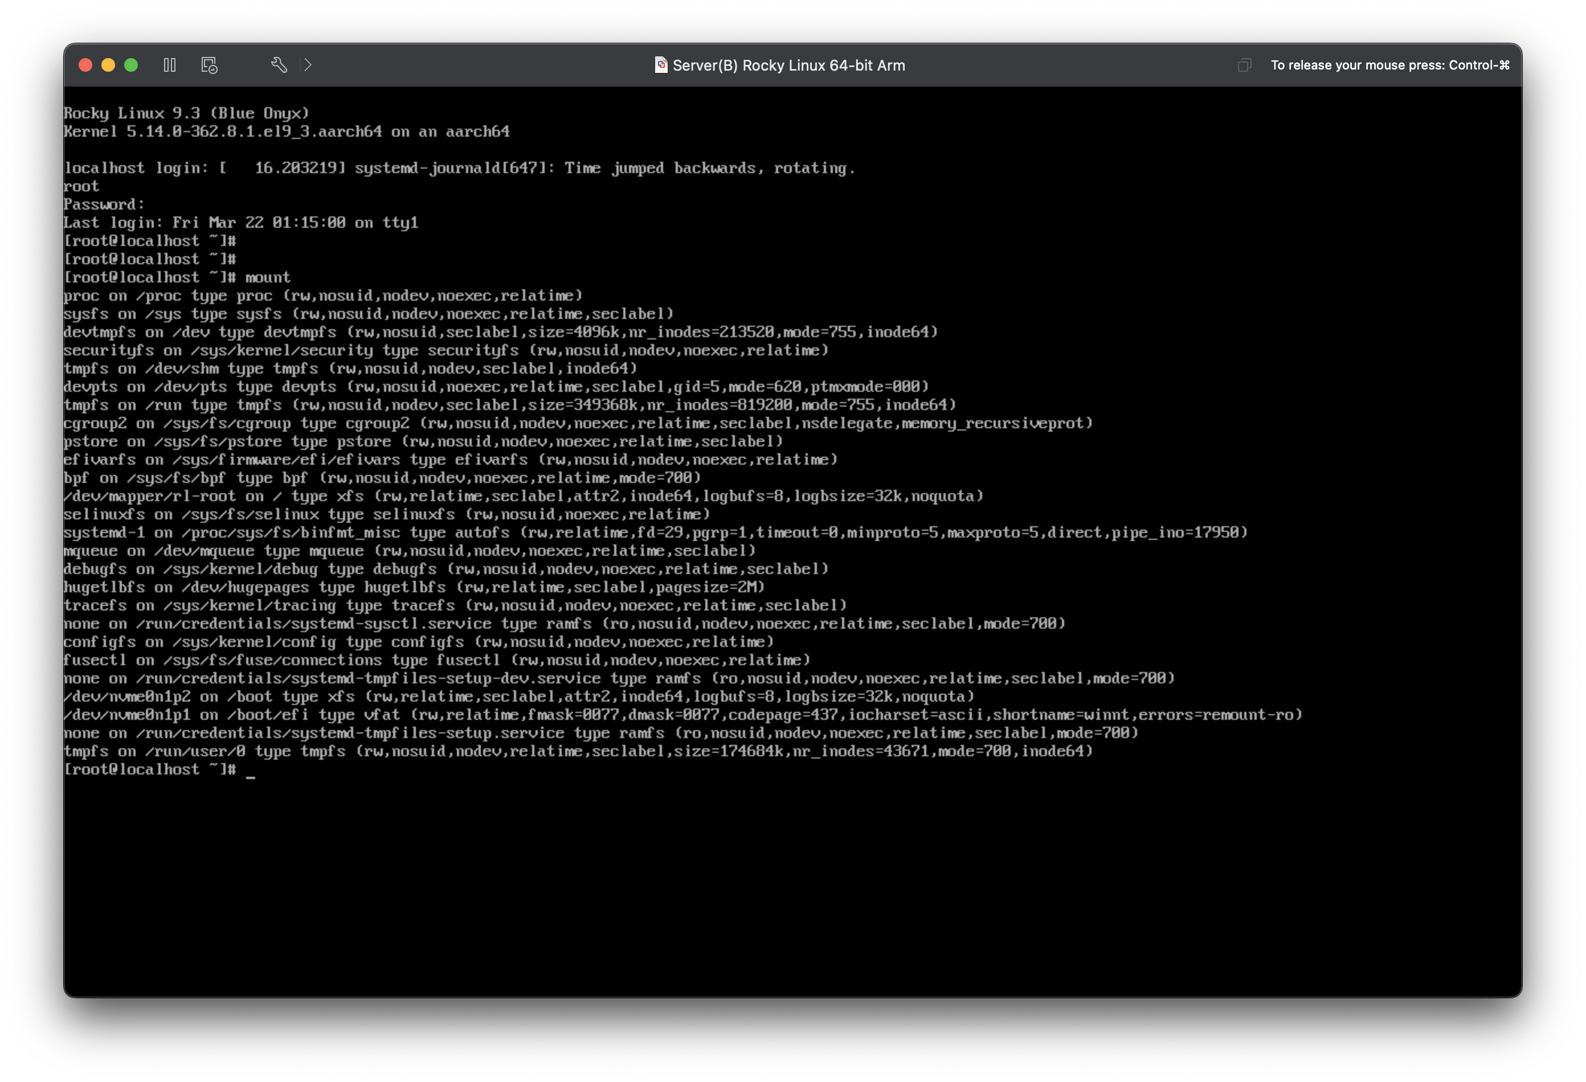
Task: Pause the virtual machine
Action: point(170,65)
